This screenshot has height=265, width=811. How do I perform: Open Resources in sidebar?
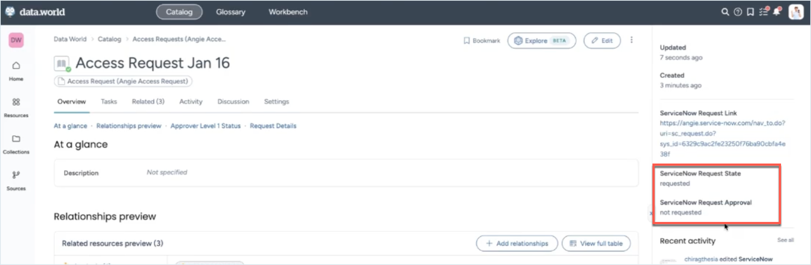pos(16,107)
